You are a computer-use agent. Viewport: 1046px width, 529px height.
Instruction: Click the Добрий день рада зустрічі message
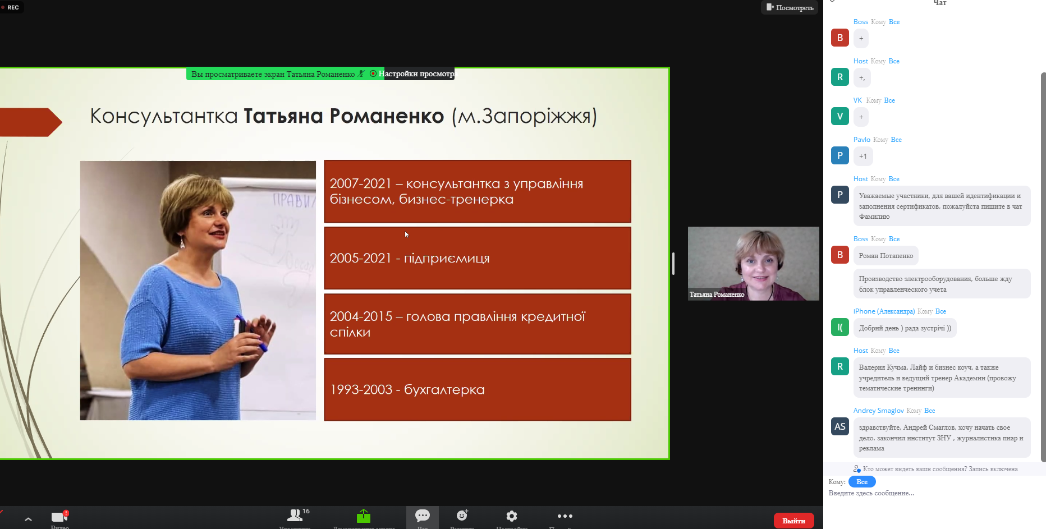point(905,328)
